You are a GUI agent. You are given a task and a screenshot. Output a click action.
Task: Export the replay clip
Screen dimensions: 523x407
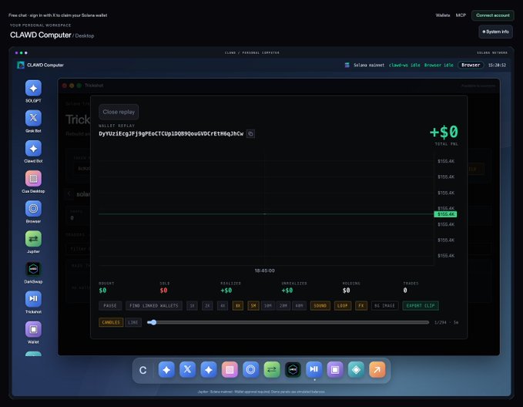pos(421,306)
